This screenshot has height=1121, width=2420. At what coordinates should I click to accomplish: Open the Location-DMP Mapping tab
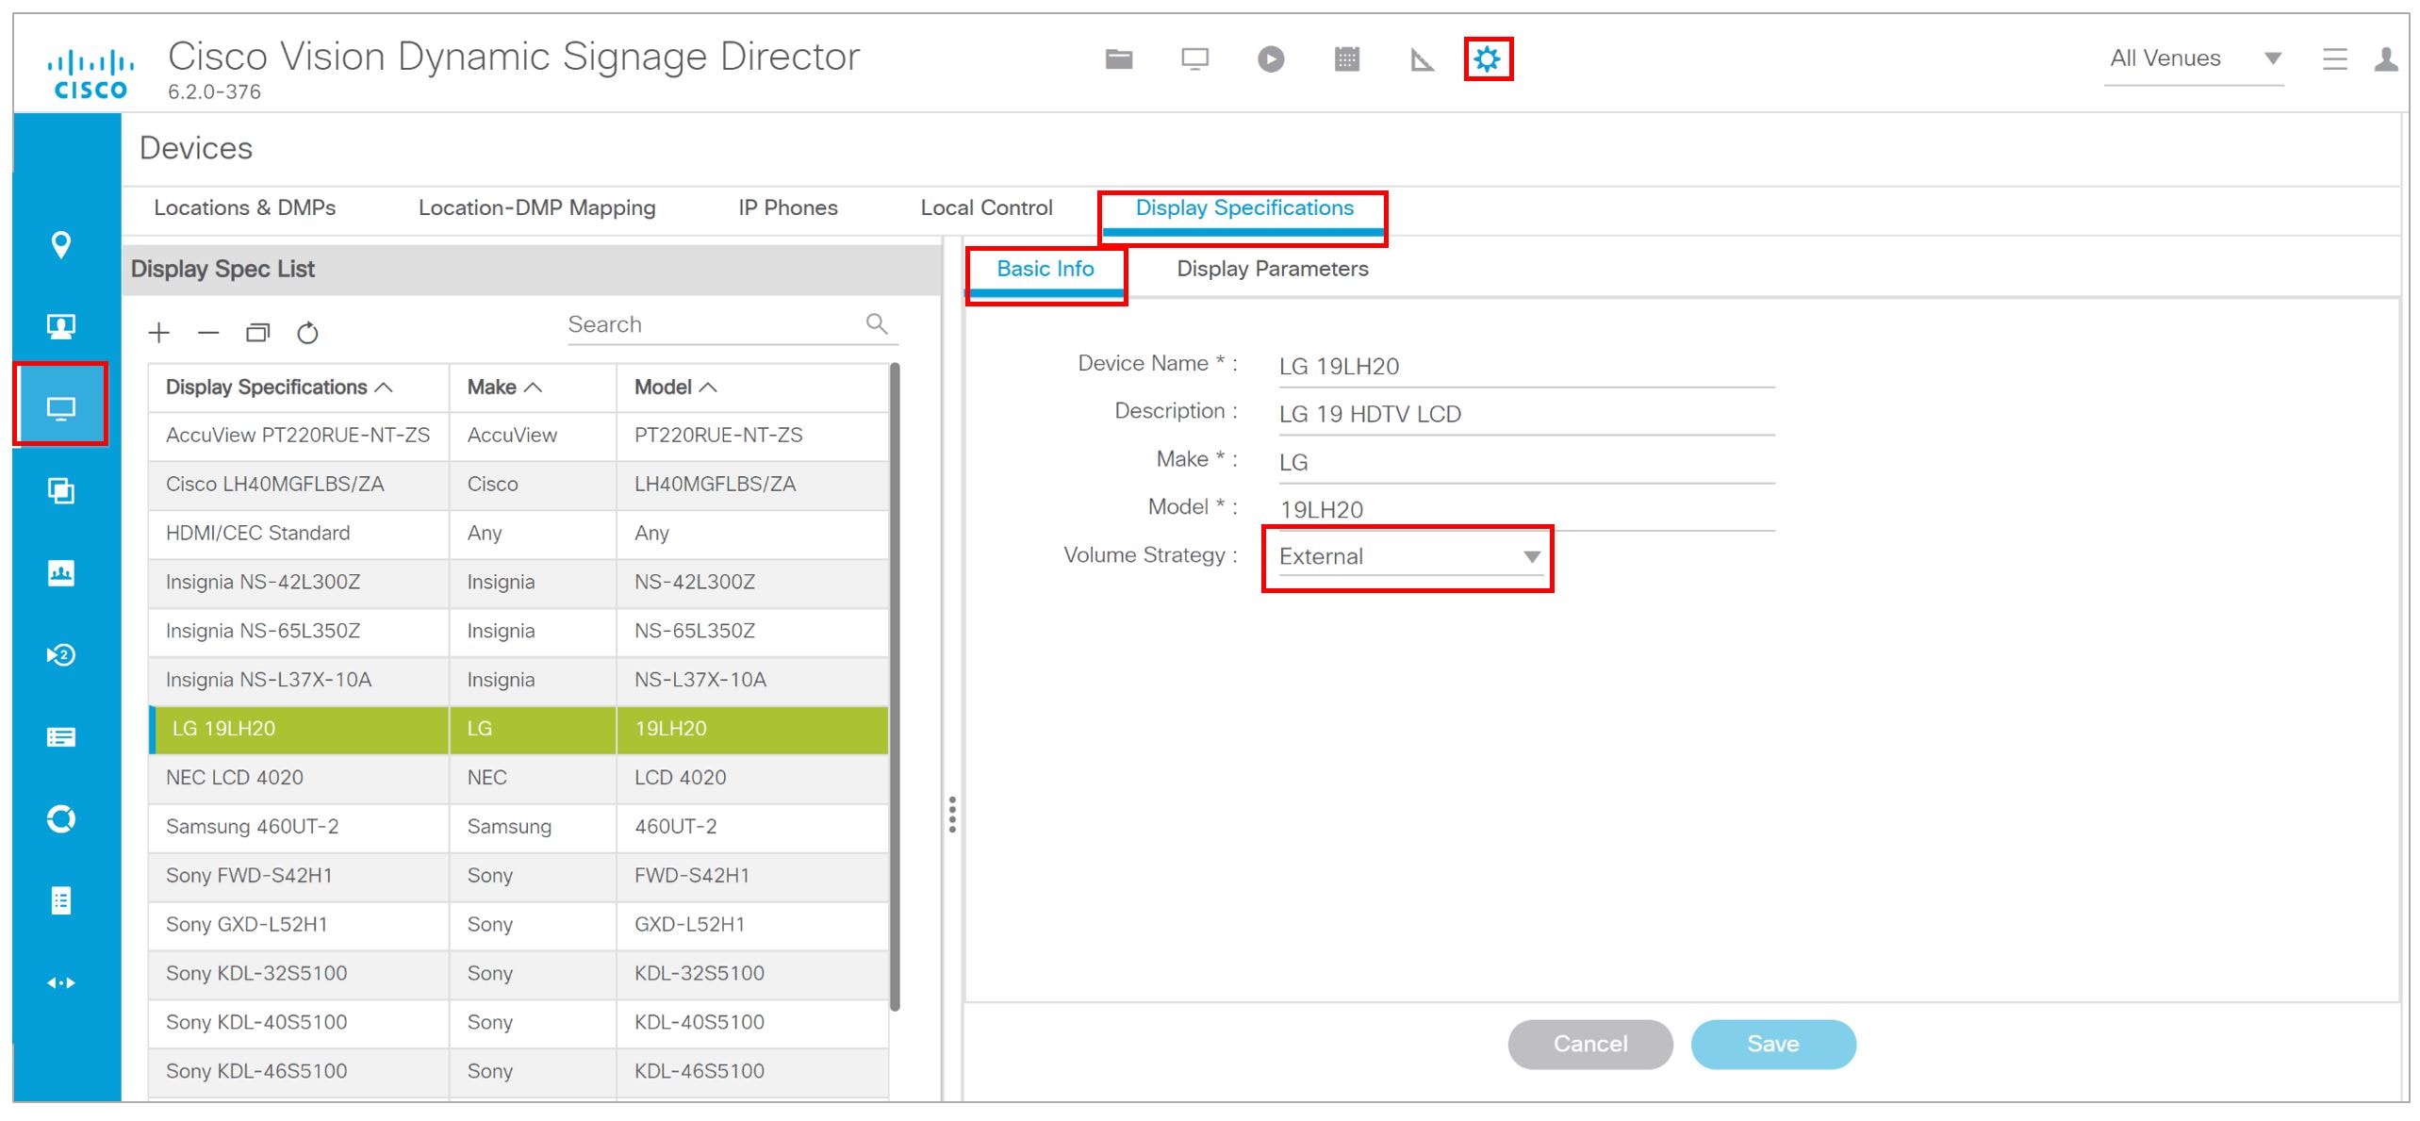coord(536,208)
